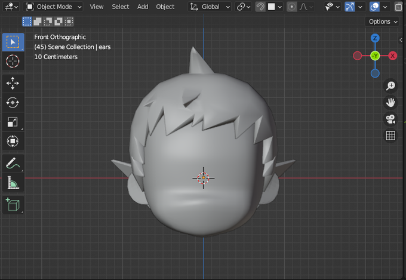Open Global transform orientation dropdown
This screenshot has height=280, width=406.
(210, 7)
